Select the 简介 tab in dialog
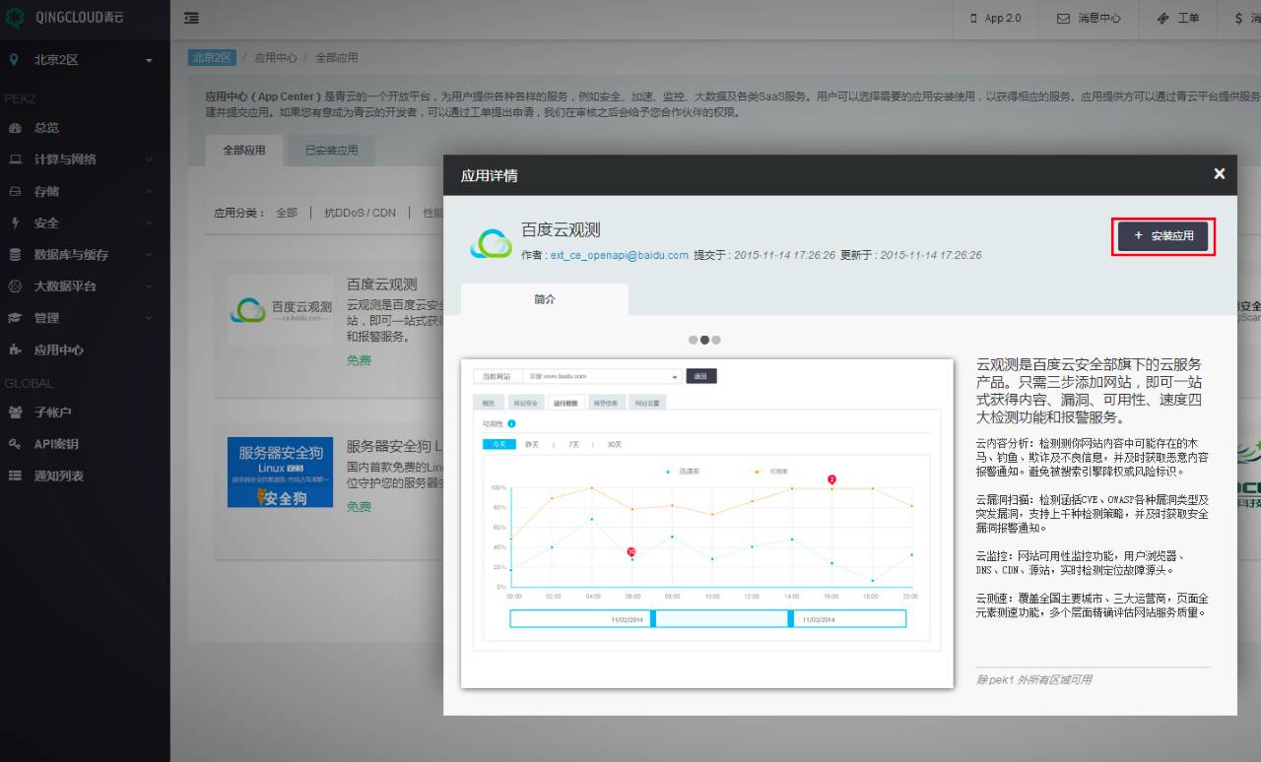 [545, 299]
